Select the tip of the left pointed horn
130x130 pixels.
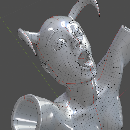coord(36,55)
